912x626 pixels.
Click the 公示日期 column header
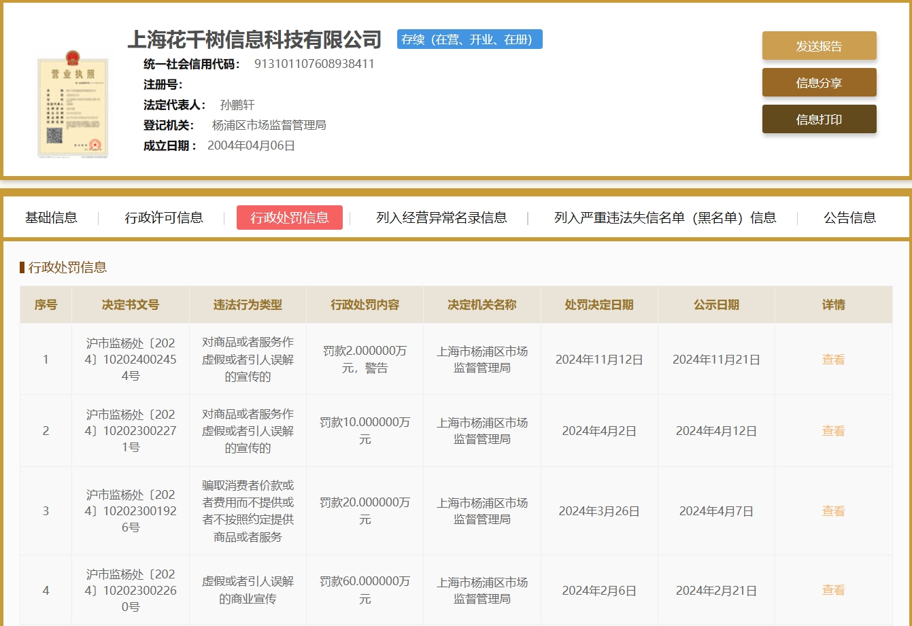[716, 305]
